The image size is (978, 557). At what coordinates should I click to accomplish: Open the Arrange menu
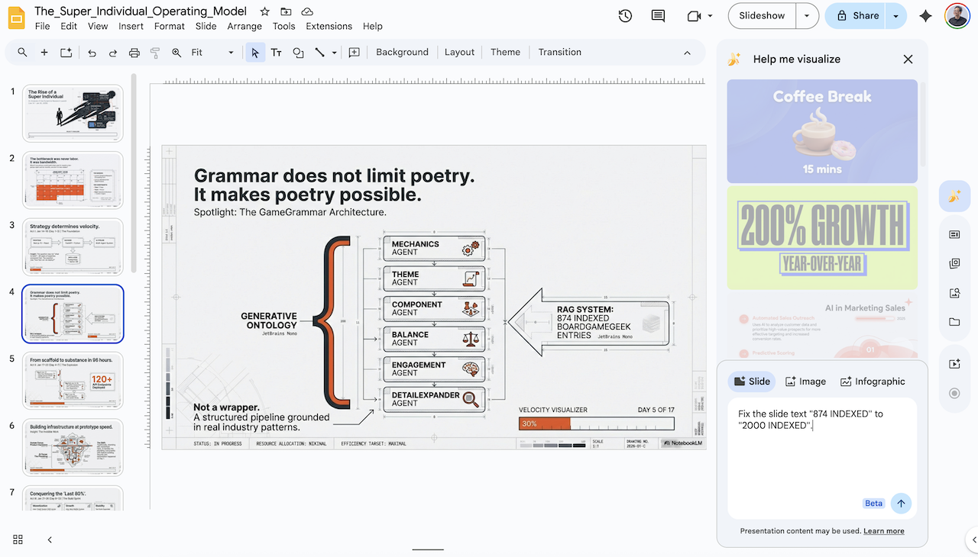(x=244, y=25)
